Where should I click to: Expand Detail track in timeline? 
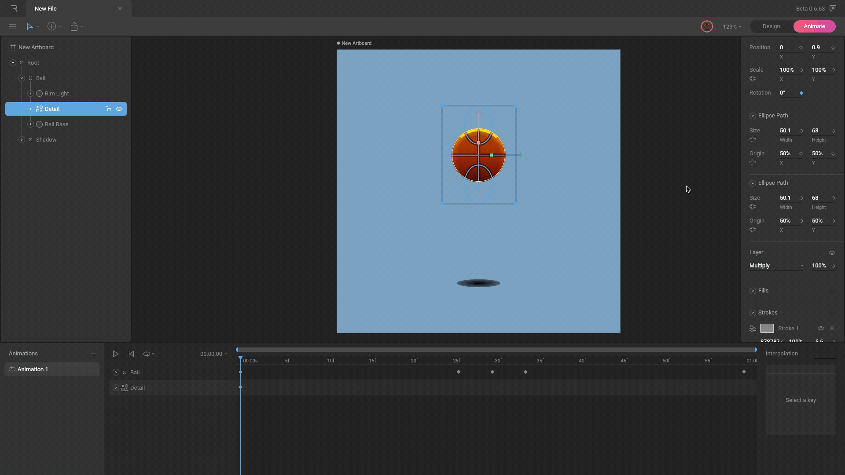[116, 388]
